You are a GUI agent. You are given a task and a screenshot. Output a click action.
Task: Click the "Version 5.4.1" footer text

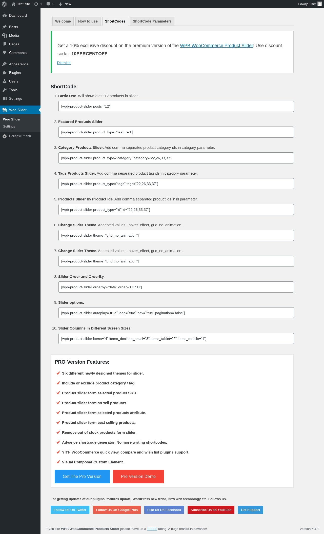(309, 529)
